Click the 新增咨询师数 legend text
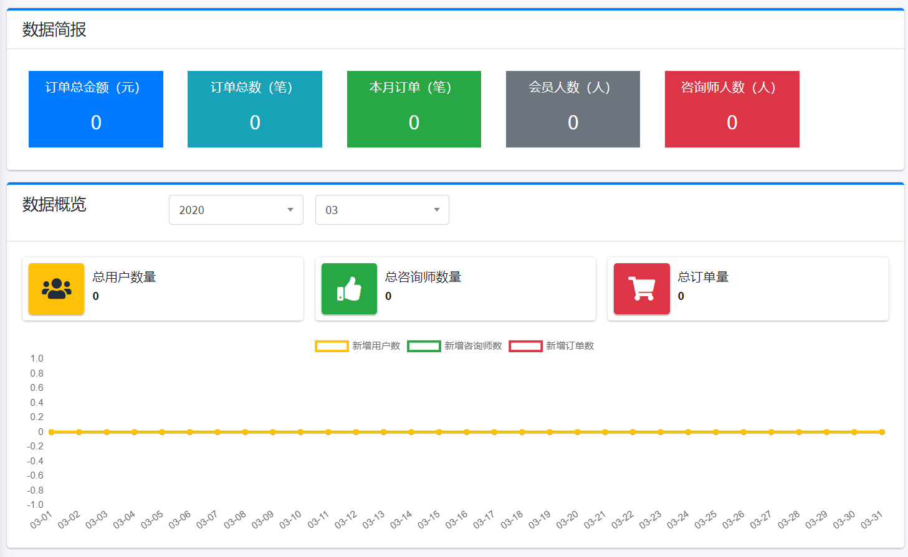 [x=473, y=346]
